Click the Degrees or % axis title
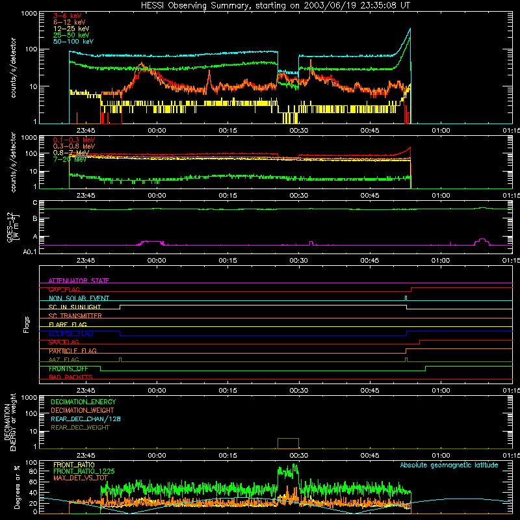The image size is (520, 520). (17, 487)
